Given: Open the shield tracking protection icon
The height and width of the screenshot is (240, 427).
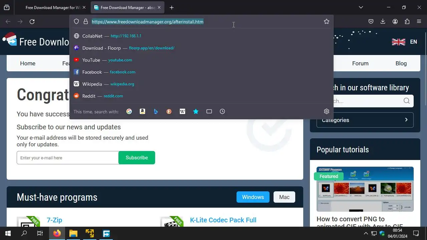Looking at the screenshot, I should coord(76,21).
